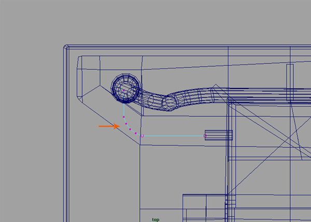Click the horizontal cyan curve segment
This screenshot has width=311, height=222.
(x=174, y=136)
